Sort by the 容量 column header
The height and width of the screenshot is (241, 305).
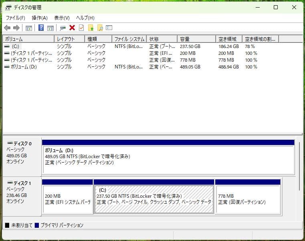click(196, 39)
